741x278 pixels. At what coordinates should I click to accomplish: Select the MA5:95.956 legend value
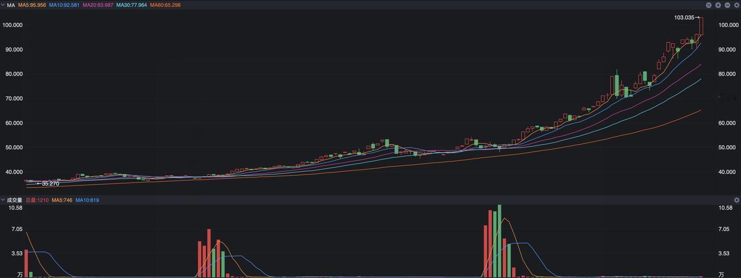31,5
